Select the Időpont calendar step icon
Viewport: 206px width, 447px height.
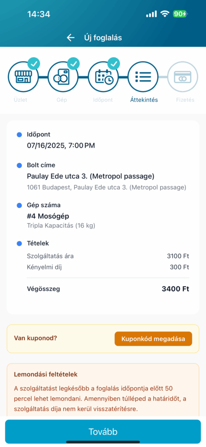point(103,77)
